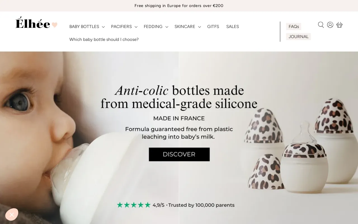Expand the Baby Bottles chevron
Image resolution: width=358 pixels, height=224 pixels.
(x=103, y=27)
